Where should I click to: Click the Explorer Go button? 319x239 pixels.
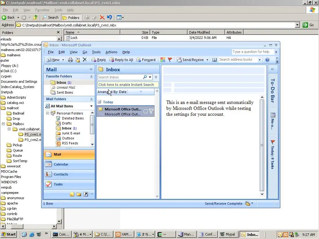click(x=308, y=25)
